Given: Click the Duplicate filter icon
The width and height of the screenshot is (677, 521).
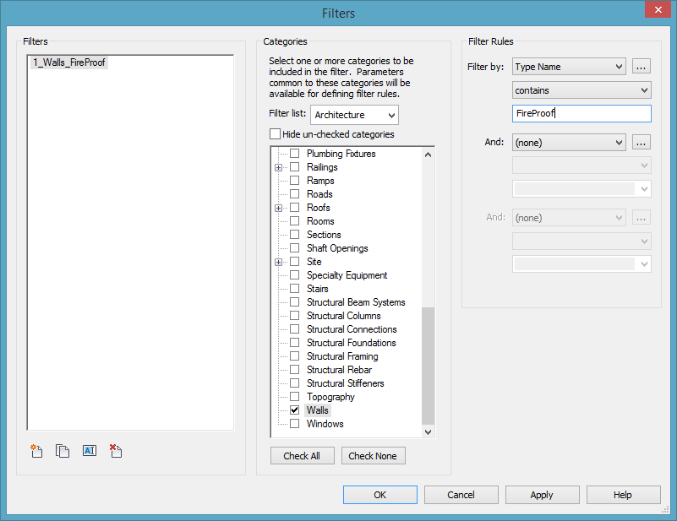Looking at the screenshot, I should click(63, 451).
